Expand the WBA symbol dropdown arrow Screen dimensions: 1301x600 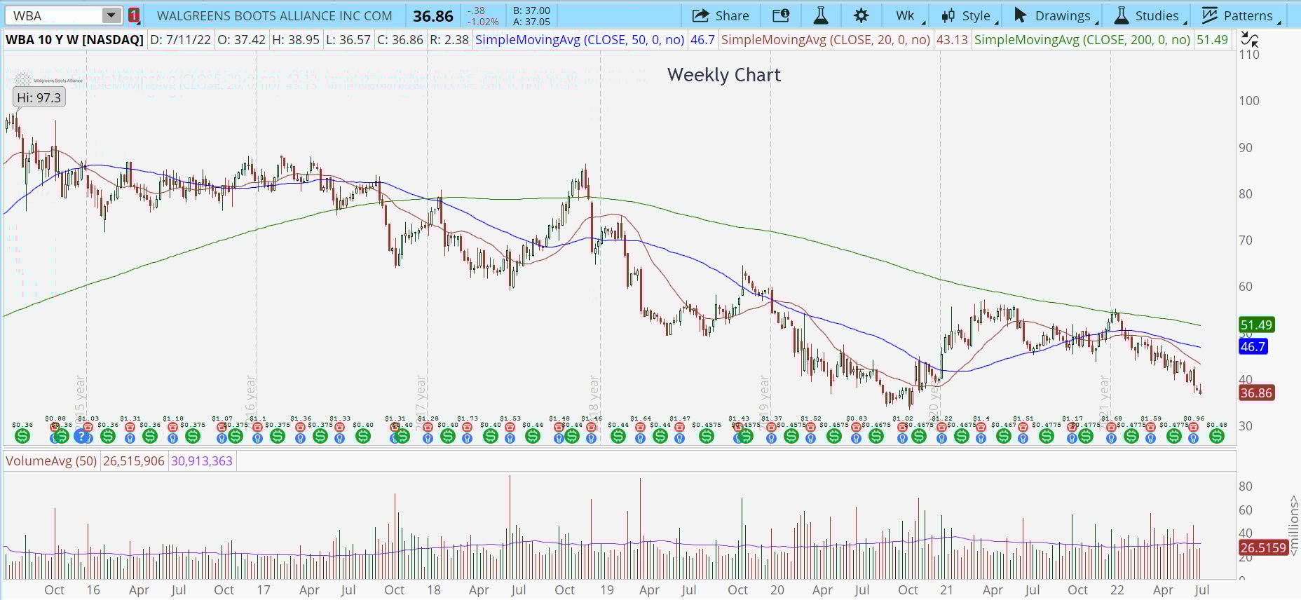111,15
